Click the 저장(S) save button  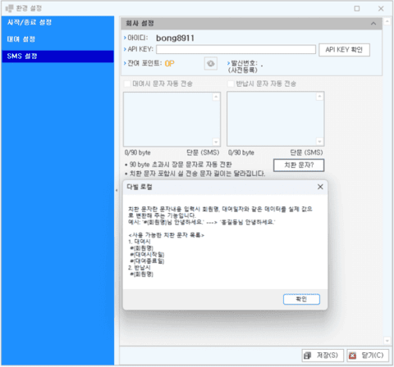[x=323, y=356]
